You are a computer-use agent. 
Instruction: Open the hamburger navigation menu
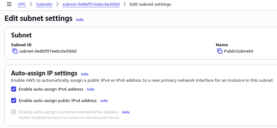(9, 4)
